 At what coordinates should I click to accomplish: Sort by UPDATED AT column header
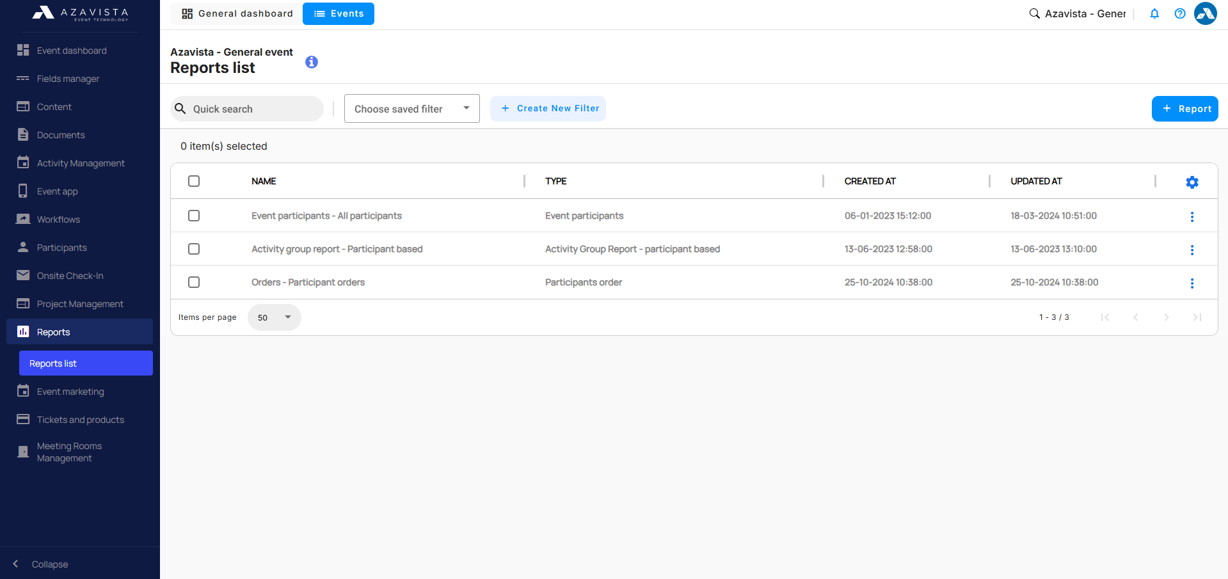1037,181
